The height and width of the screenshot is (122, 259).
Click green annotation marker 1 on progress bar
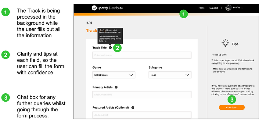pos(184,14)
